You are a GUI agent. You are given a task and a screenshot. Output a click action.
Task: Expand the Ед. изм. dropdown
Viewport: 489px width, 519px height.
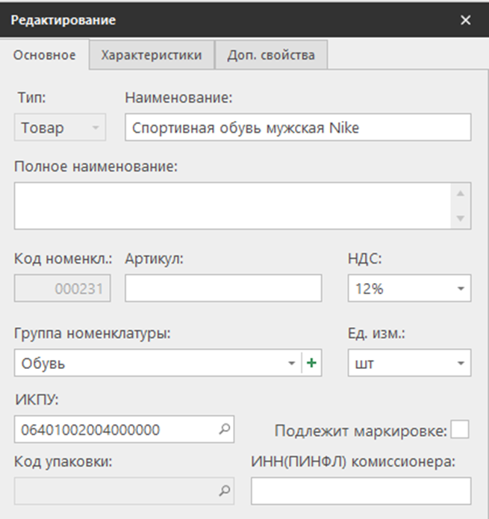(x=461, y=364)
